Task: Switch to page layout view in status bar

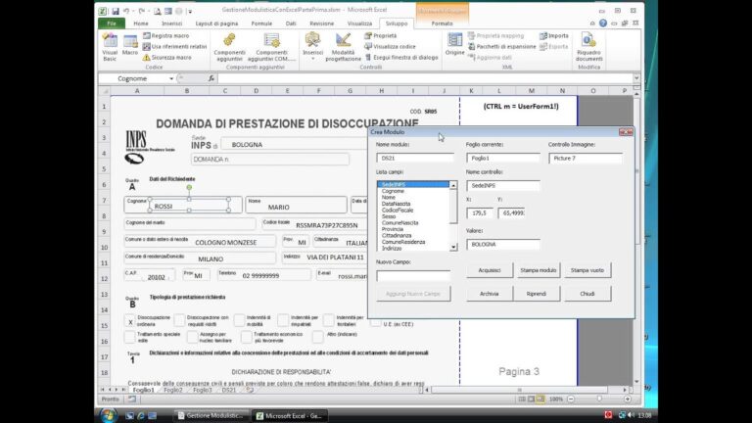Action: (531, 399)
